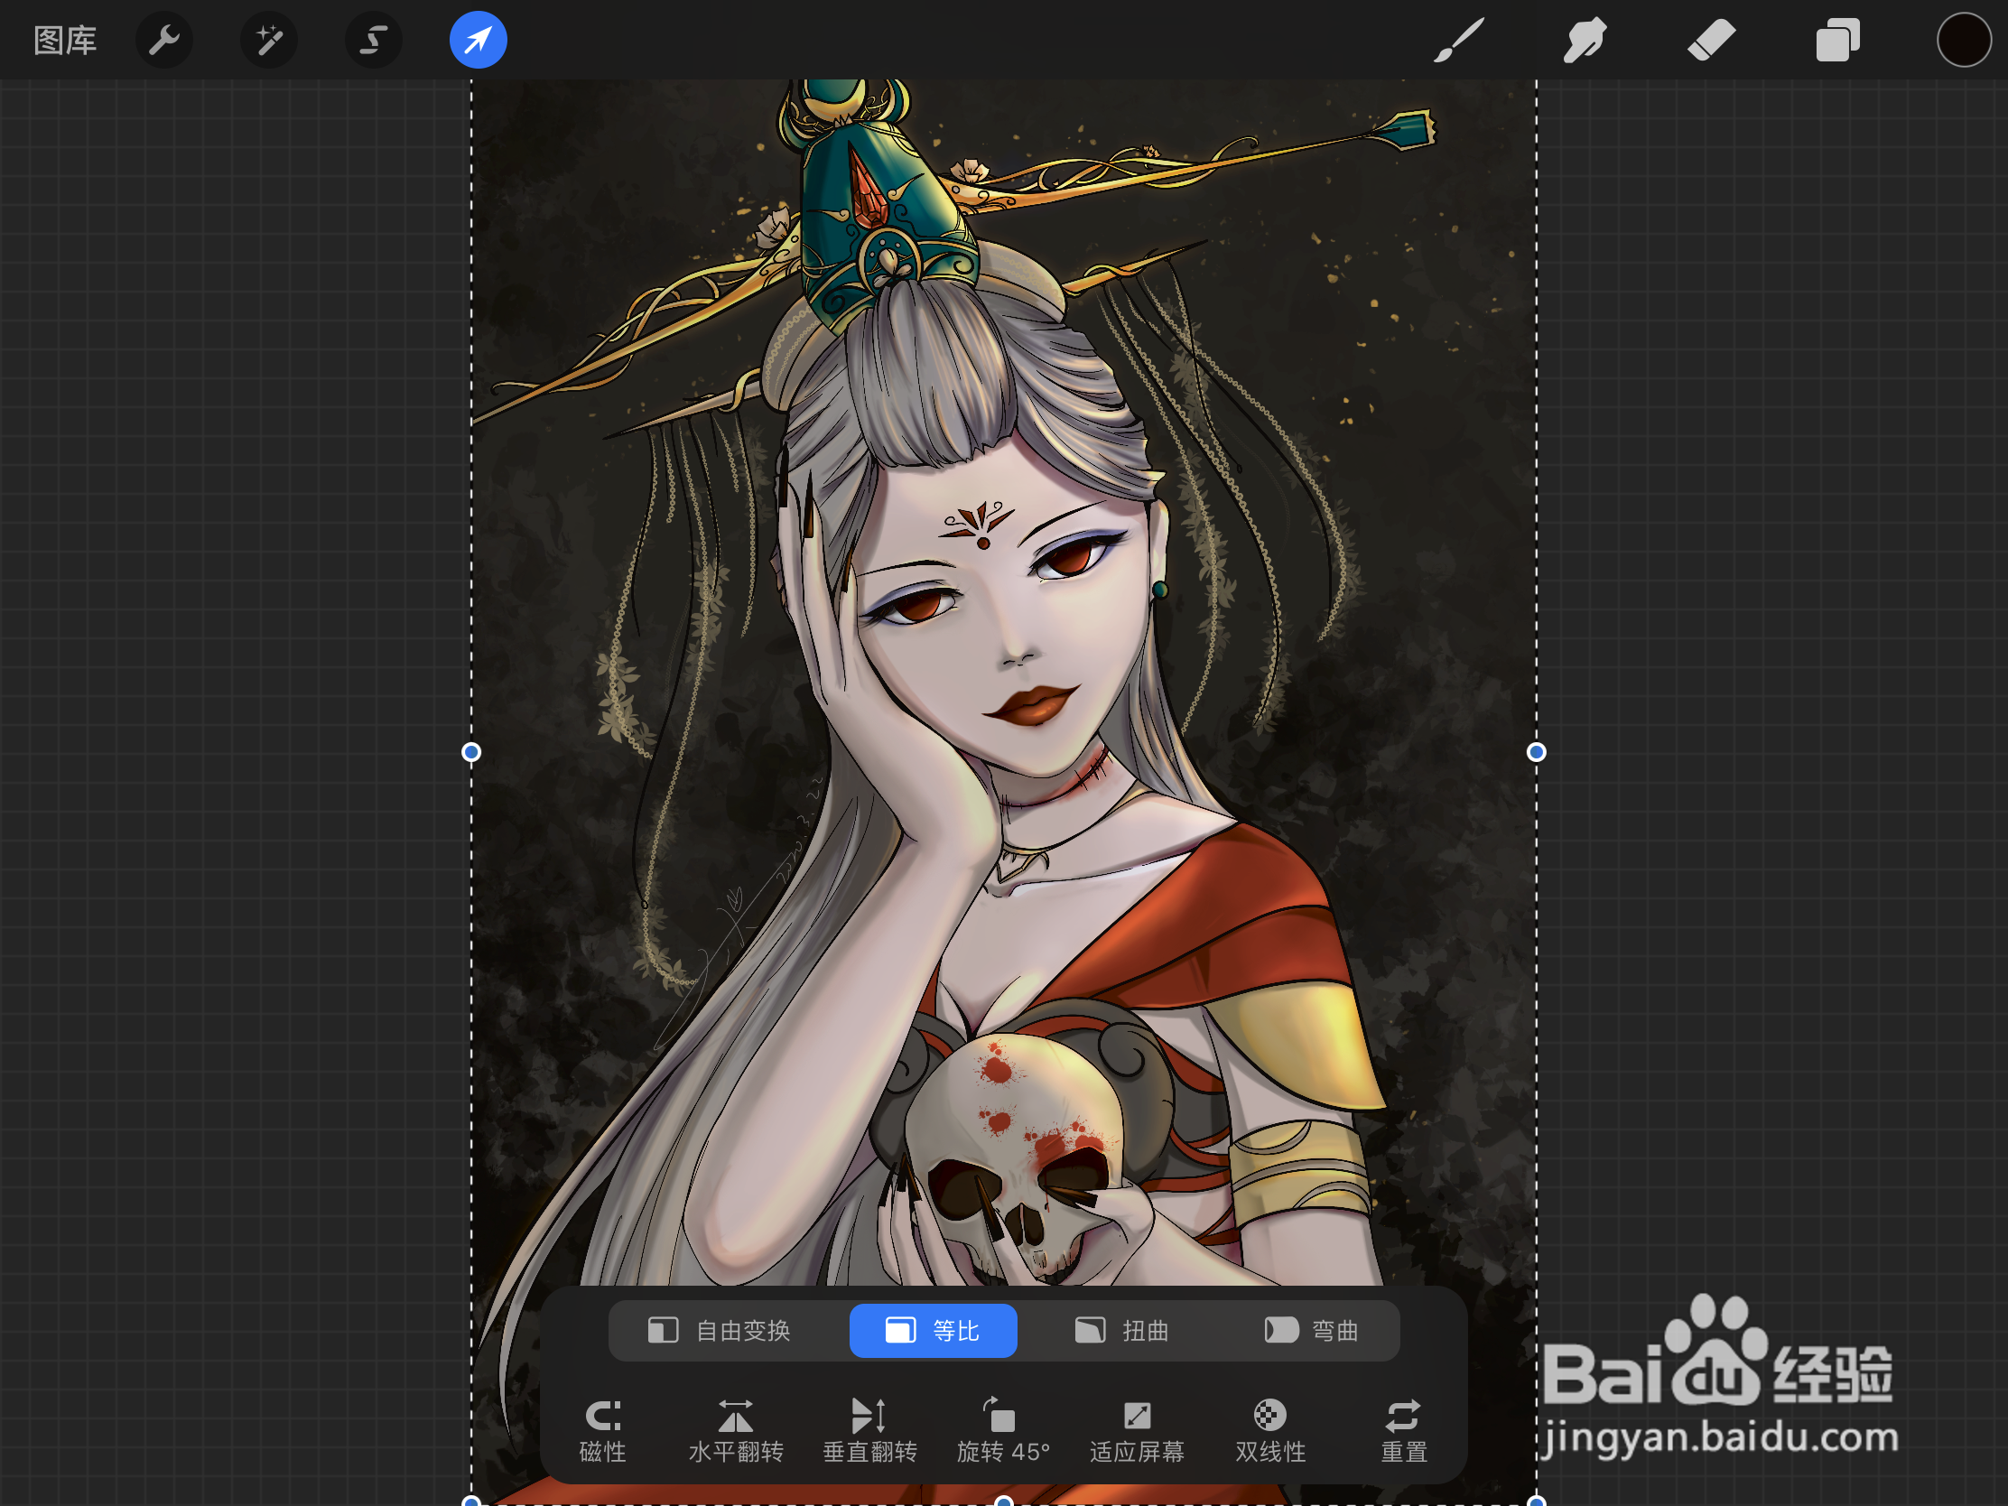
Task: Flip vertically with 垂直翻转
Action: 869,1431
